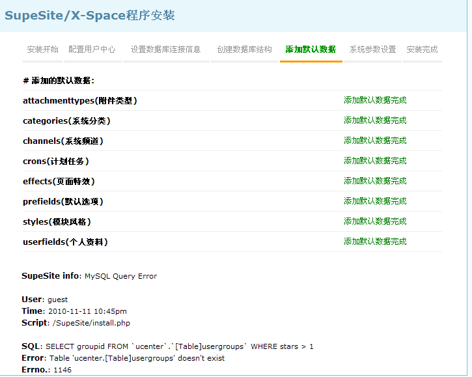Click the completion status in channels row
Image resolution: width=472 pixels, height=377 pixels.
pos(375,141)
